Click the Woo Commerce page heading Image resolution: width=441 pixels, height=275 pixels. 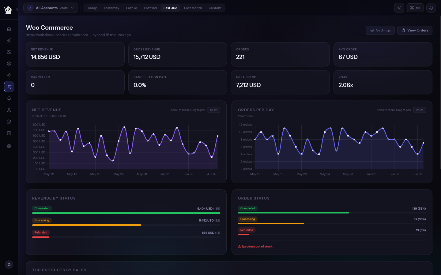pyautogui.click(x=49, y=28)
